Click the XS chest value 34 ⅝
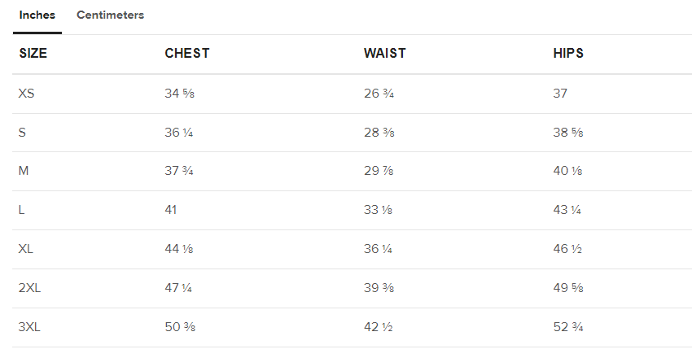The width and height of the screenshot is (692, 358). [x=180, y=94]
